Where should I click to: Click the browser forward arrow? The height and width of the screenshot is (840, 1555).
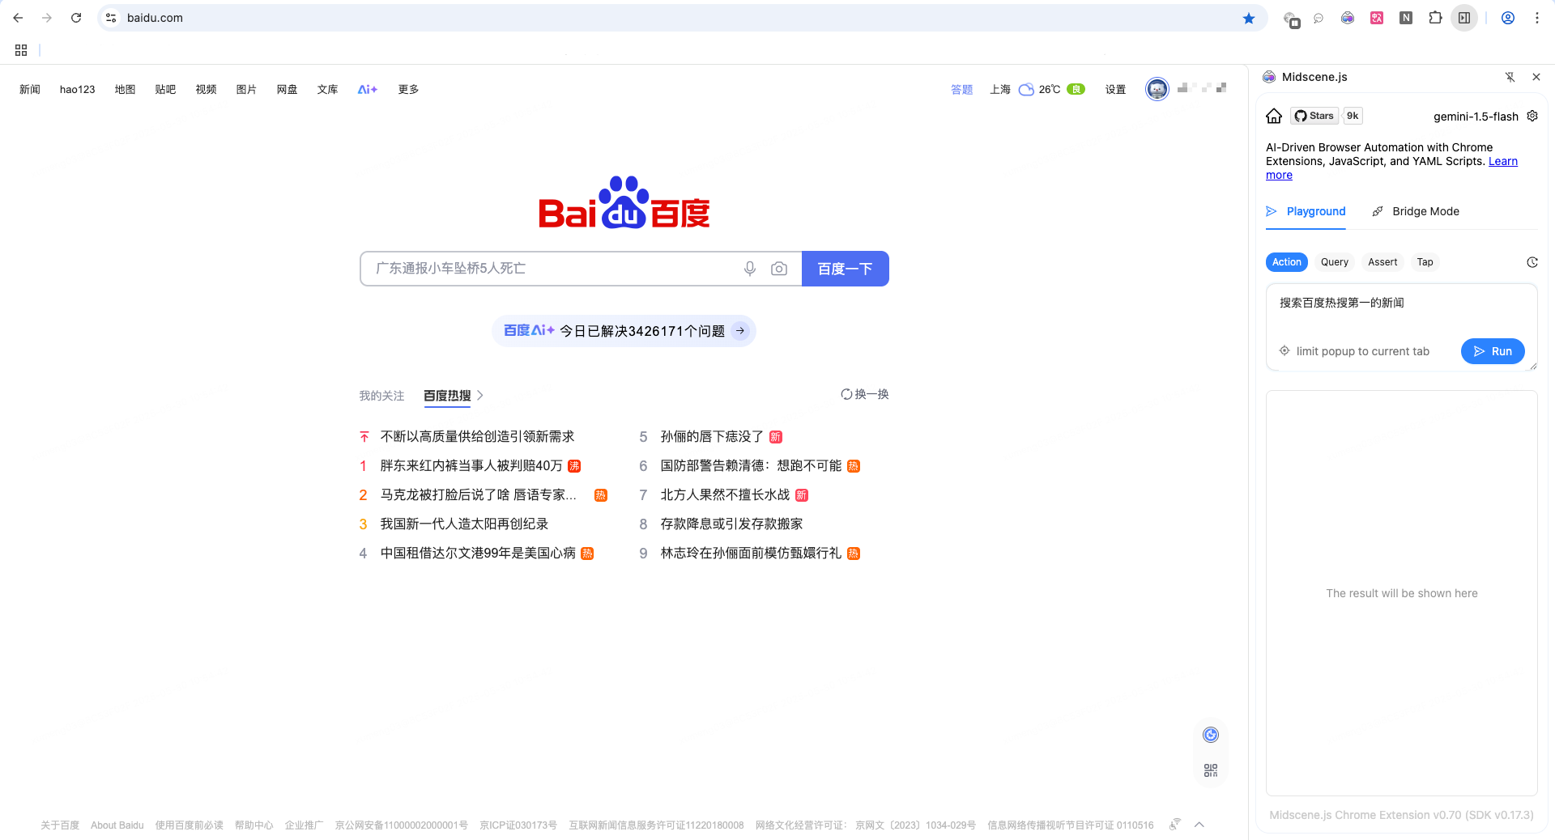click(x=47, y=18)
